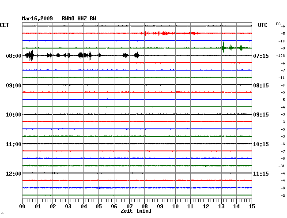Select the 11:00 CET time label
This screenshot has width=287, height=218.
tap(14, 144)
